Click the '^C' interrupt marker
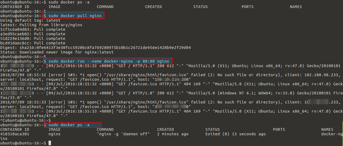Image resolution: width=343 pixels, height=146 pixels. [x=2, y=120]
